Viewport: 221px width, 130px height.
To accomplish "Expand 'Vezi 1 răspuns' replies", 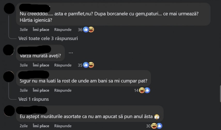I will point(34,99).
